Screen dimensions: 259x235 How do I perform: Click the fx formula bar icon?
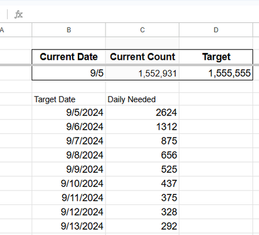pos(19,15)
